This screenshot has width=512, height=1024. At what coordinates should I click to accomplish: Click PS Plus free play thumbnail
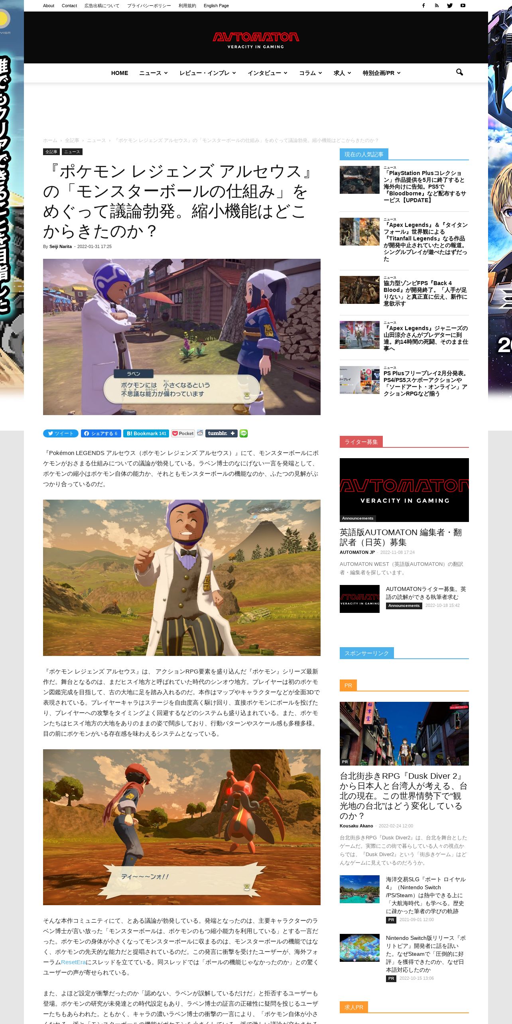[360, 380]
